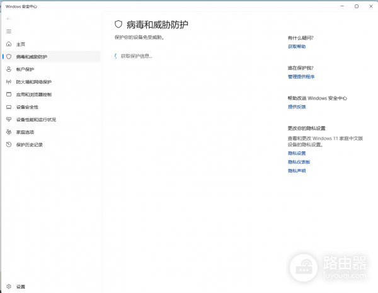This screenshot has height=293, width=378.
Task: Click the app browser window icon
Action: coord(9,95)
